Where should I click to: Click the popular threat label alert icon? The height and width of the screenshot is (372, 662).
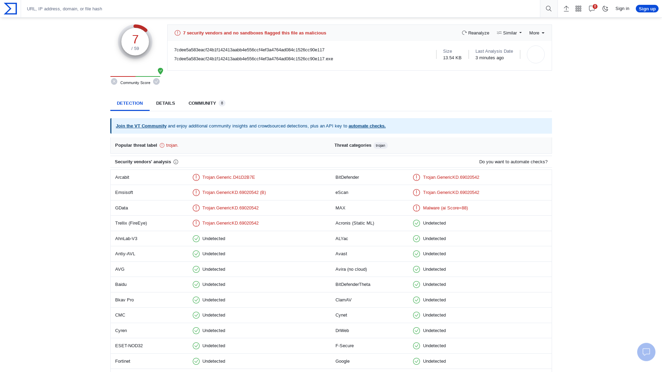[162, 145]
